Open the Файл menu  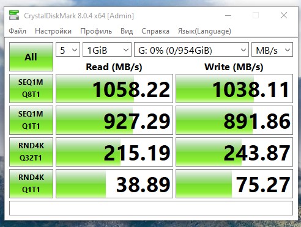coord(18,31)
